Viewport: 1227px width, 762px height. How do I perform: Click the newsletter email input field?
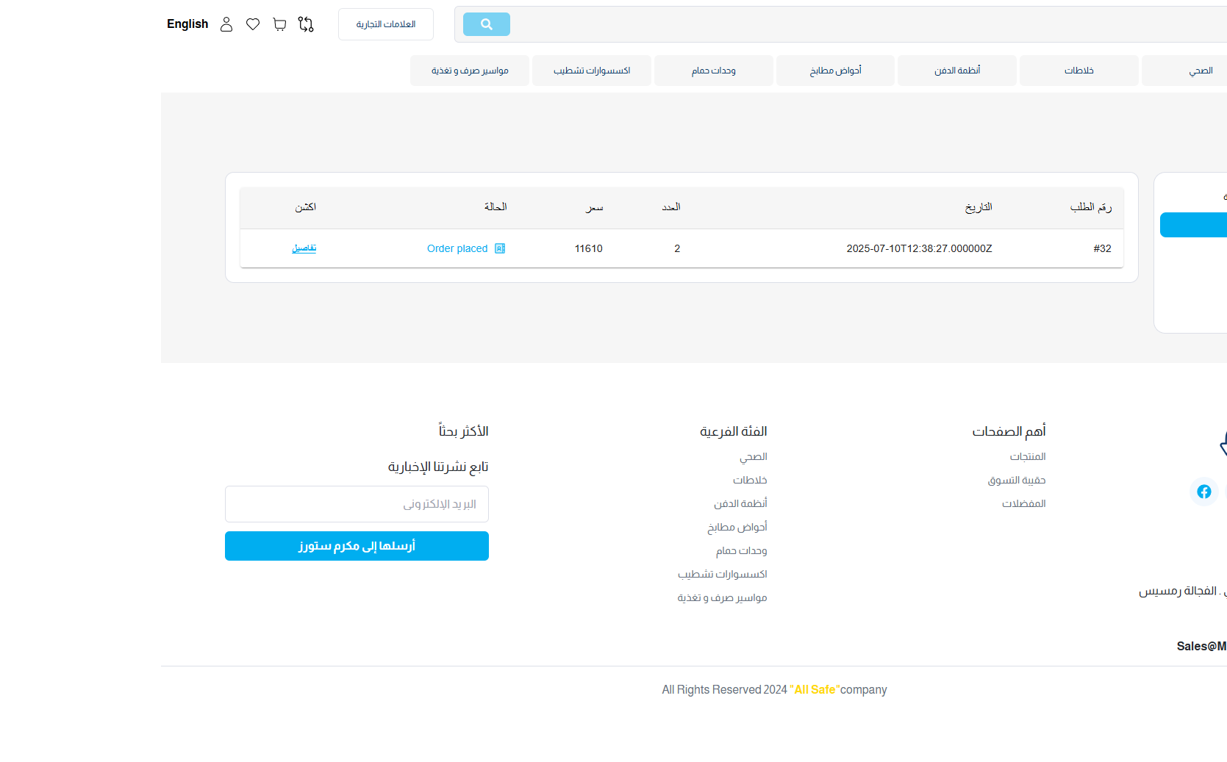pyautogui.click(x=357, y=504)
